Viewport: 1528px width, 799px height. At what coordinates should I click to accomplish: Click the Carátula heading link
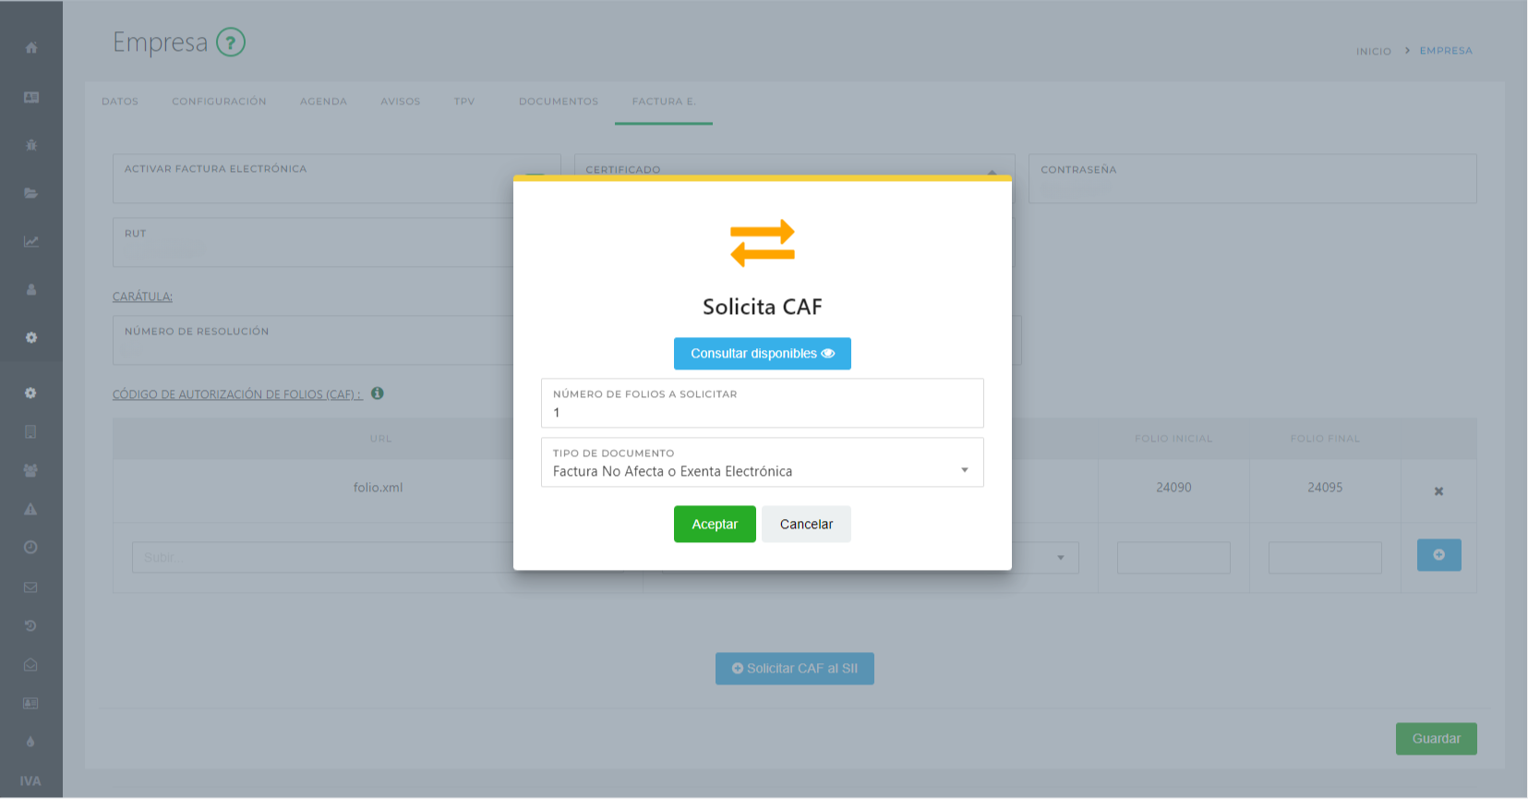click(142, 297)
